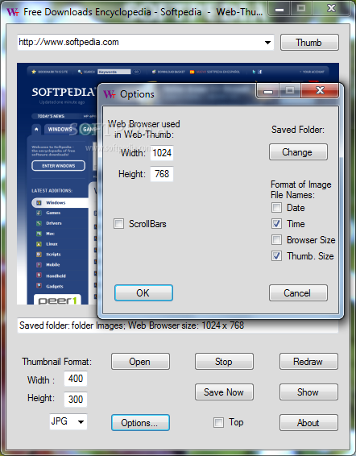Image resolution: width=356 pixels, height=456 pixels.
Task: Click the Windows tab in the previewed page
Action: pos(60,129)
